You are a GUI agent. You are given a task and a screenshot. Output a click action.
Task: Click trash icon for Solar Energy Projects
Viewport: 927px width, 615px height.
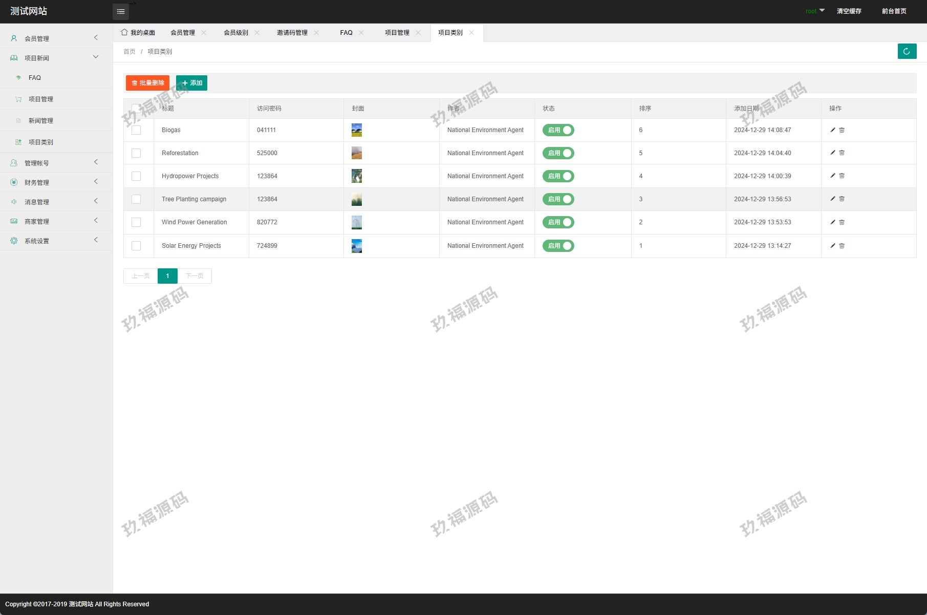pyautogui.click(x=842, y=246)
